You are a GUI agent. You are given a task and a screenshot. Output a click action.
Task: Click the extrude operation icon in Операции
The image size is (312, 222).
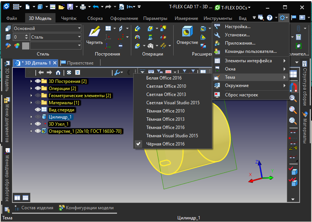pos(138,28)
